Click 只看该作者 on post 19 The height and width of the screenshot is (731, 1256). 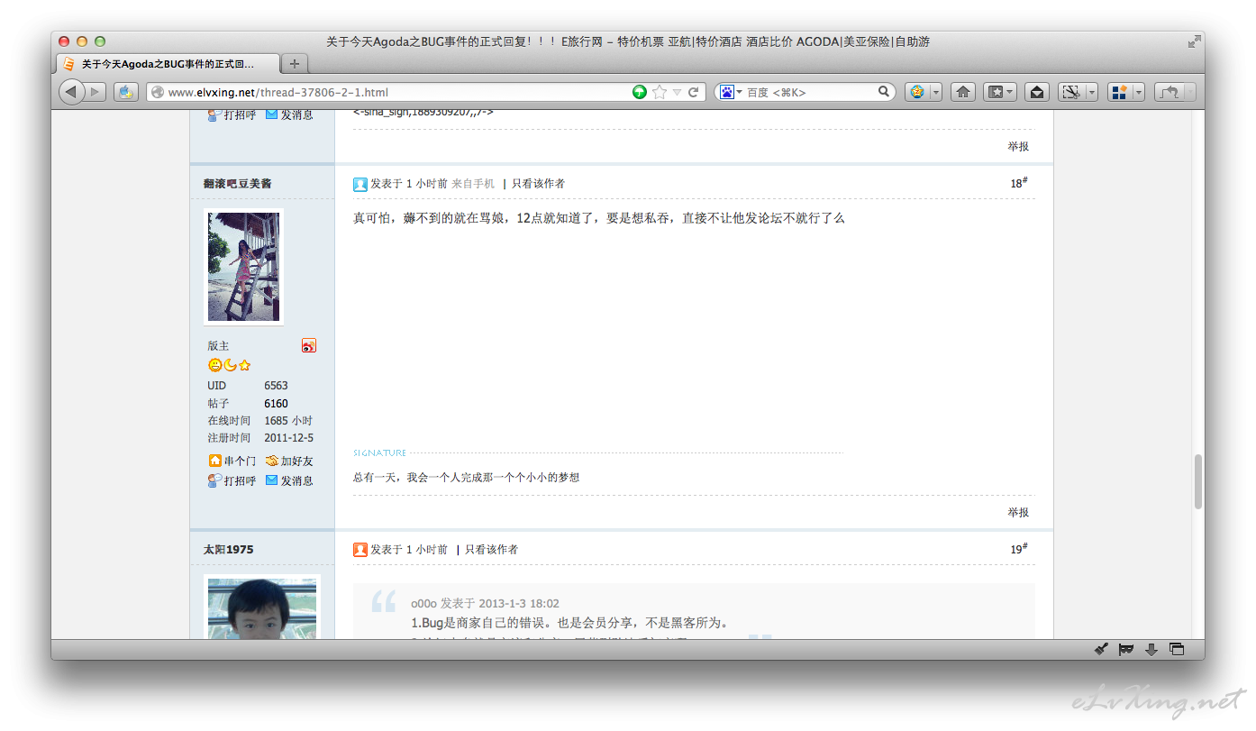(491, 550)
